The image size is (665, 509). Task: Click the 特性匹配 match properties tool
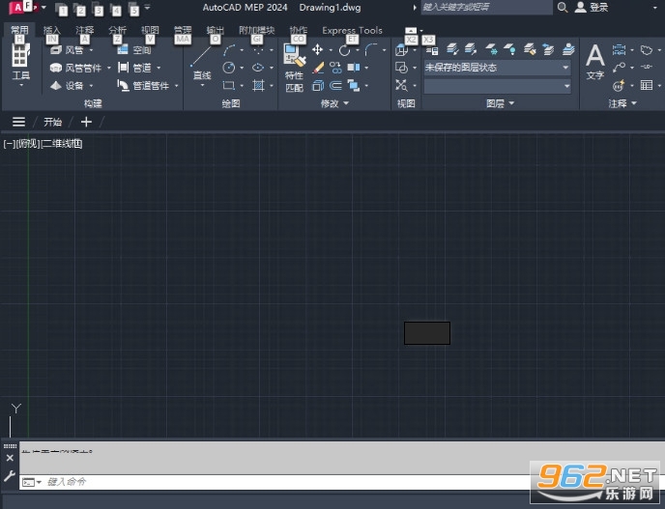[x=295, y=68]
